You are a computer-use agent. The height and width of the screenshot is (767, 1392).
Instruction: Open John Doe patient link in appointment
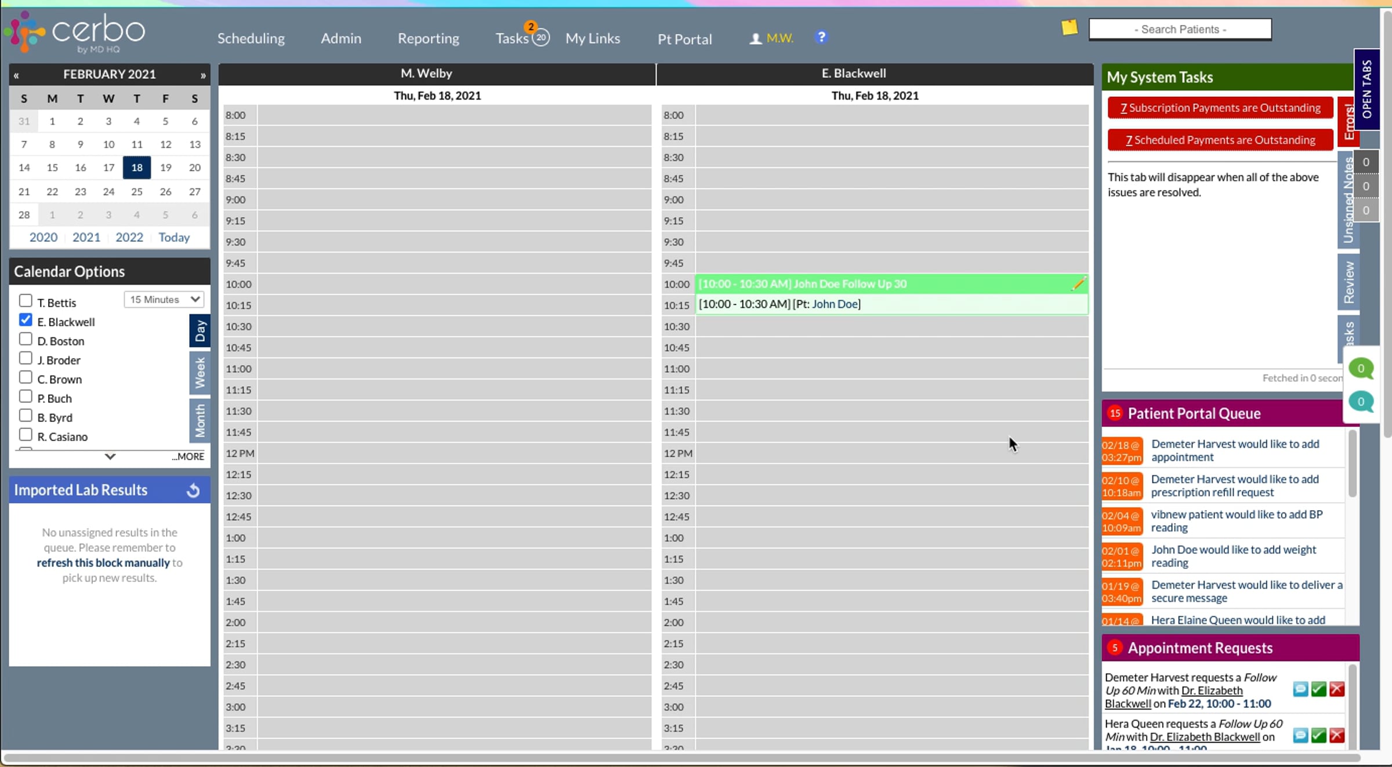click(x=835, y=304)
